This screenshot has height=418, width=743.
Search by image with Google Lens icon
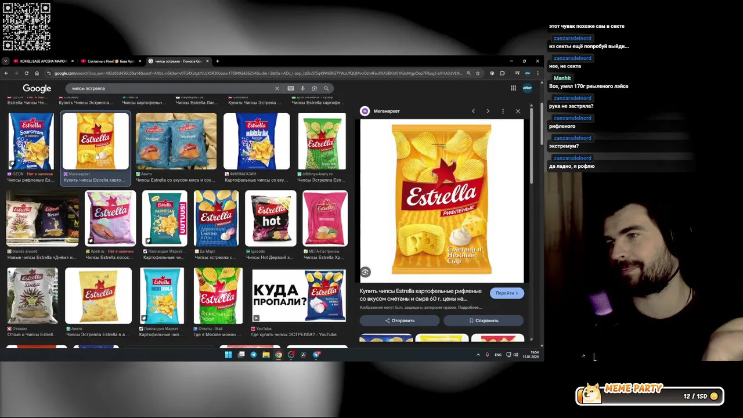tap(314, 88)
